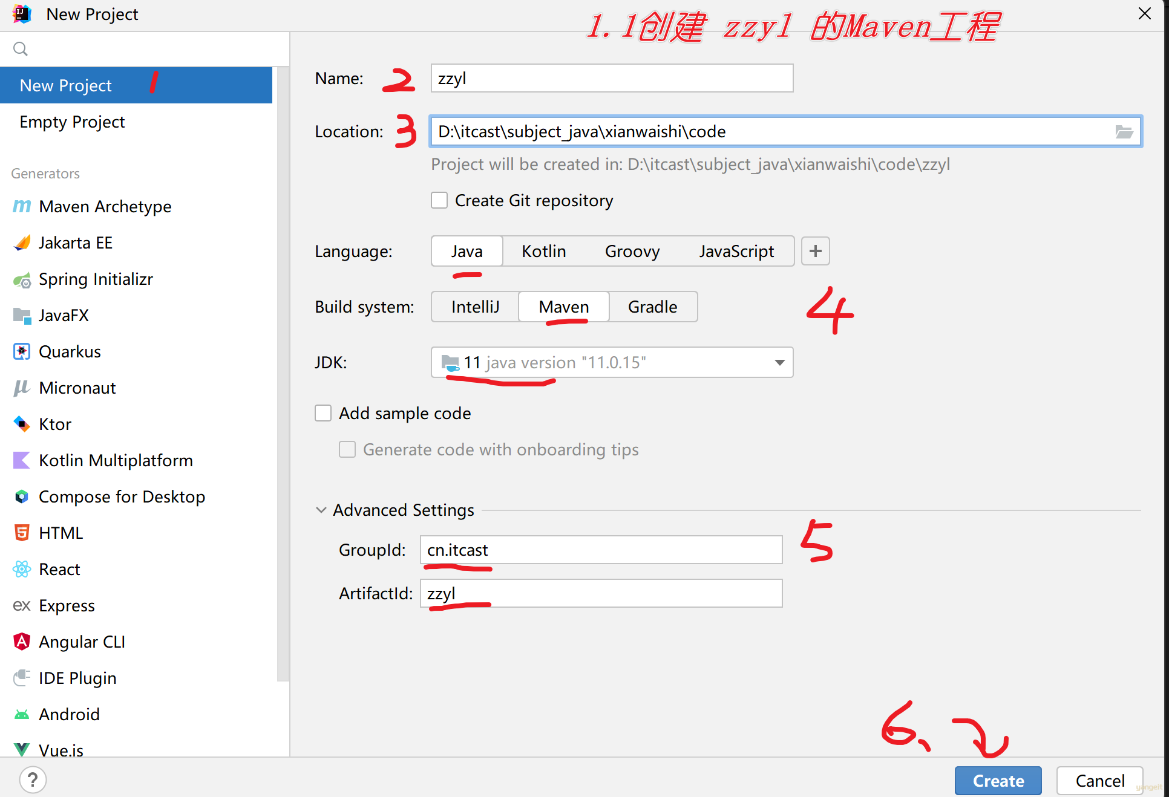Screen dimensions: 1169x797
Task: Click the Kotlin Multiplatform icon
Action: pos(22,460)
